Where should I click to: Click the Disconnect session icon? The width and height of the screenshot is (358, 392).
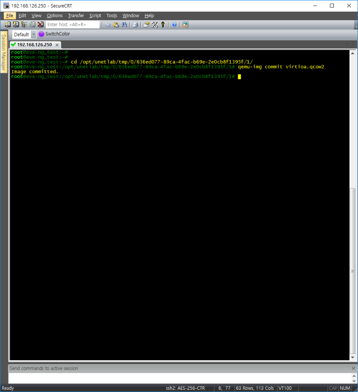point(40,25)
